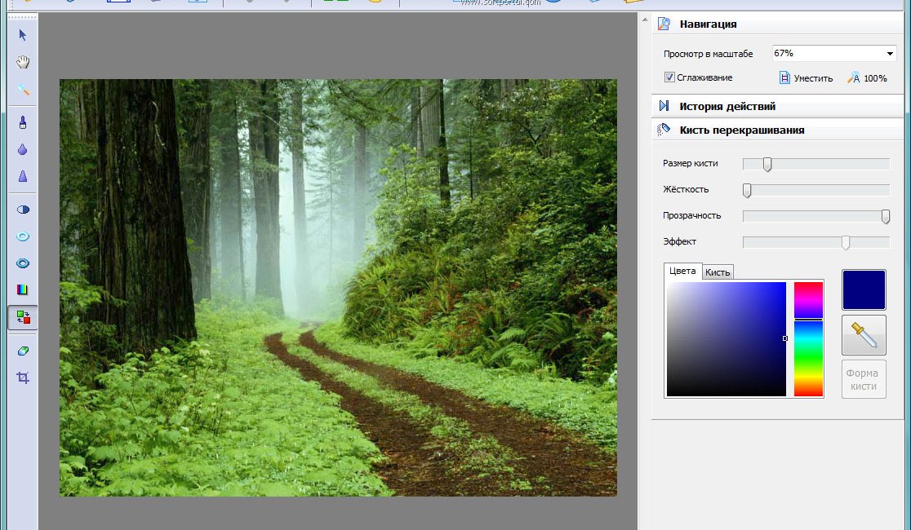The height and width of the screenshot is (530, 911).
Task: Select the dark blue ring tool
Action: click(x=23, y=263)
